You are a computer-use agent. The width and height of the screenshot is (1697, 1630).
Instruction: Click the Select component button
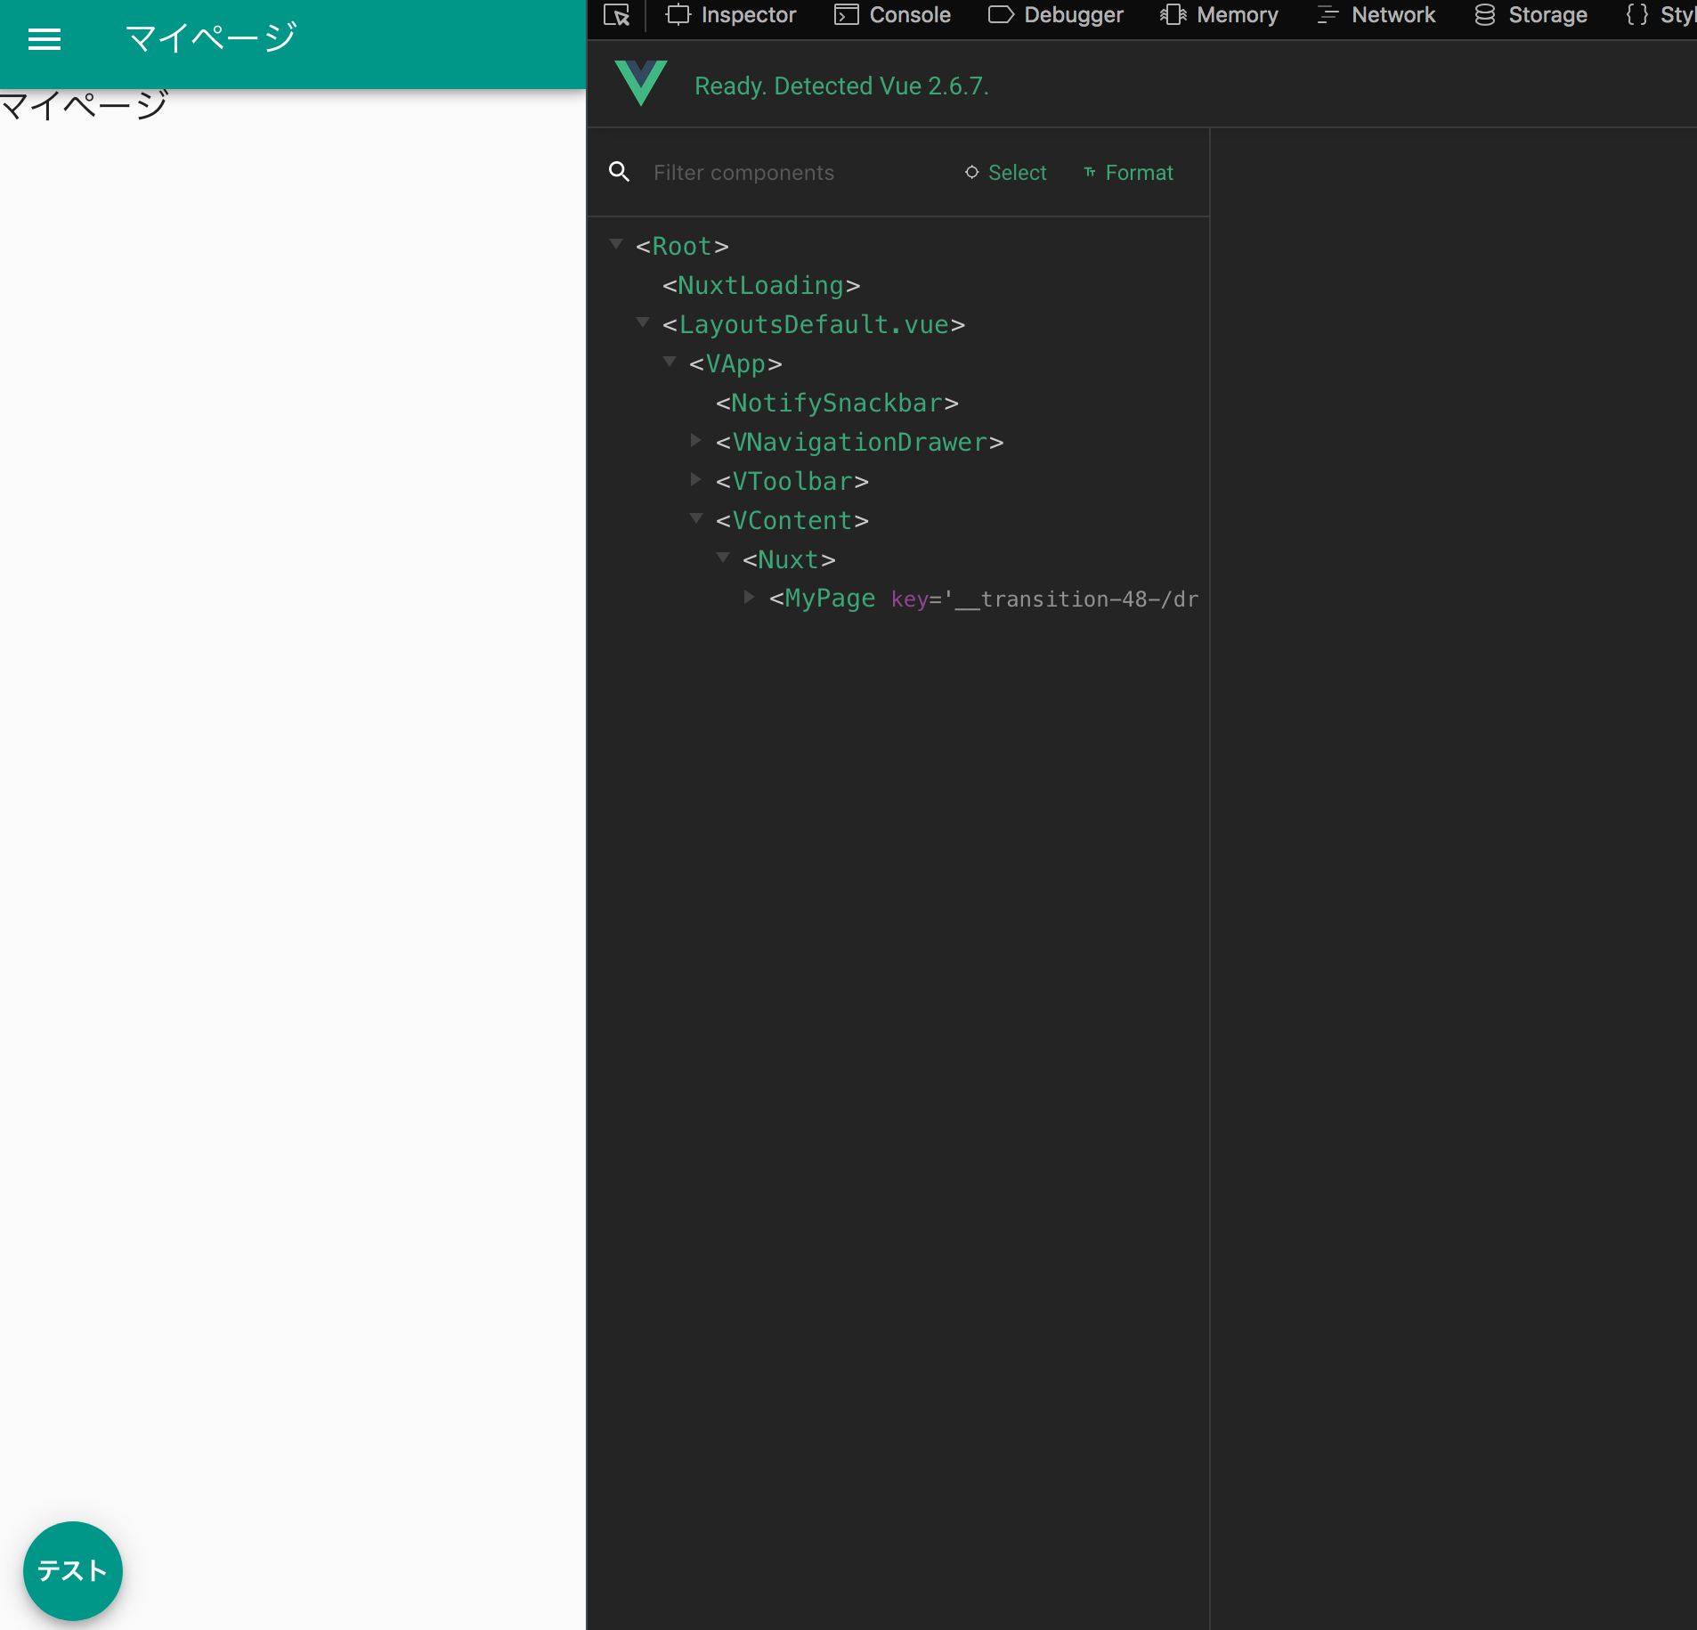click(1006, 173)
